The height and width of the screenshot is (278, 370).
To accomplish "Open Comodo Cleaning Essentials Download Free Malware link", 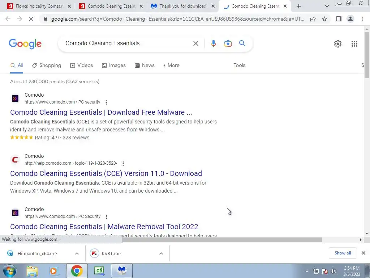I will pyautogui.click(x=101, y=112).
